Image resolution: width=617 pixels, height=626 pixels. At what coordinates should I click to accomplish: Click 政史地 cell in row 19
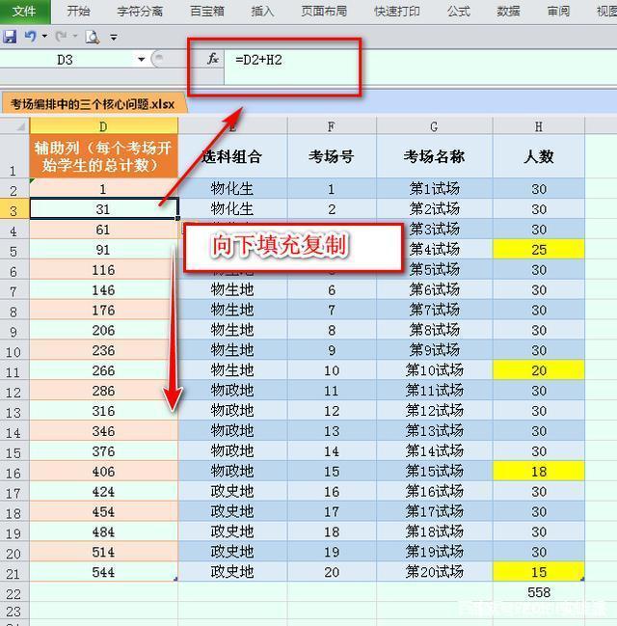coord(232,532)
